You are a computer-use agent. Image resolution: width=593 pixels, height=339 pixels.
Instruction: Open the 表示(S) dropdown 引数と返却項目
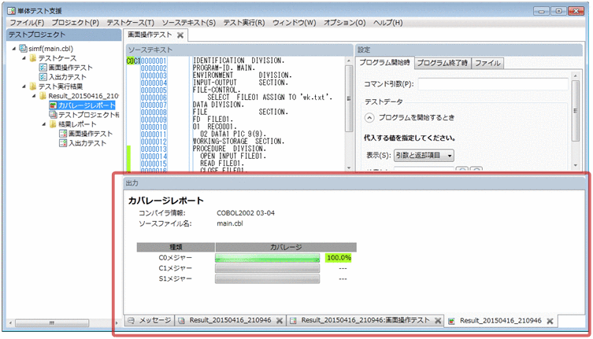424,155
